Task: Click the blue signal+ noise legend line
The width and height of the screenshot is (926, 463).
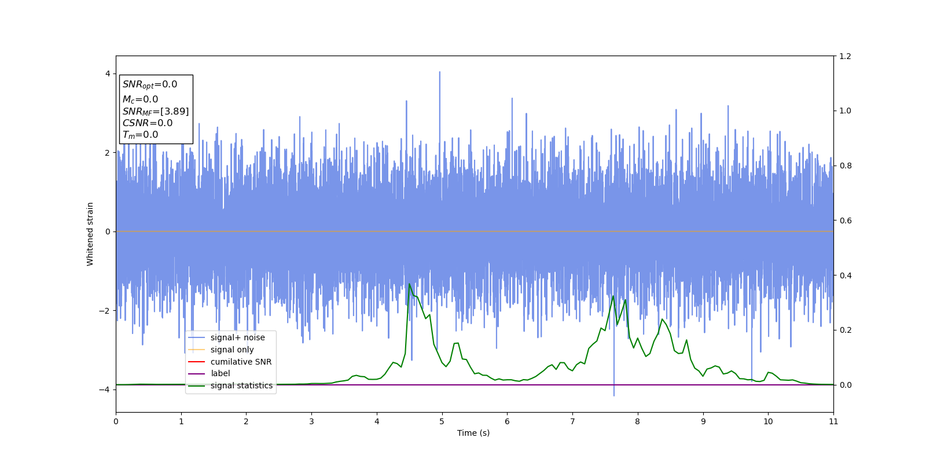Action: click(197, 337)
